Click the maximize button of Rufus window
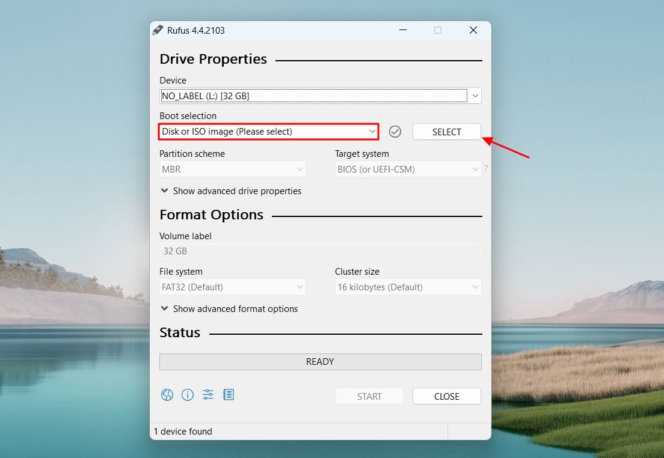 [438, 30]
